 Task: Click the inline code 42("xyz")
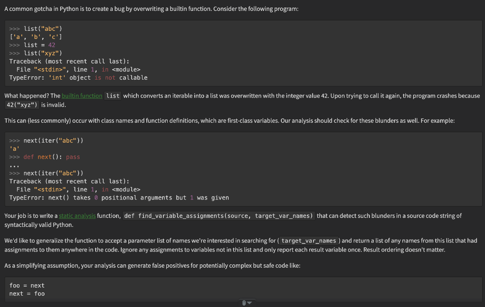tap(22, 105)
